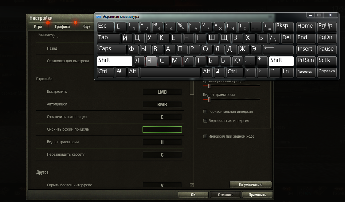Enable Вертикальная инверсия checkbox
345x202 pixels.
coord(206,121)
